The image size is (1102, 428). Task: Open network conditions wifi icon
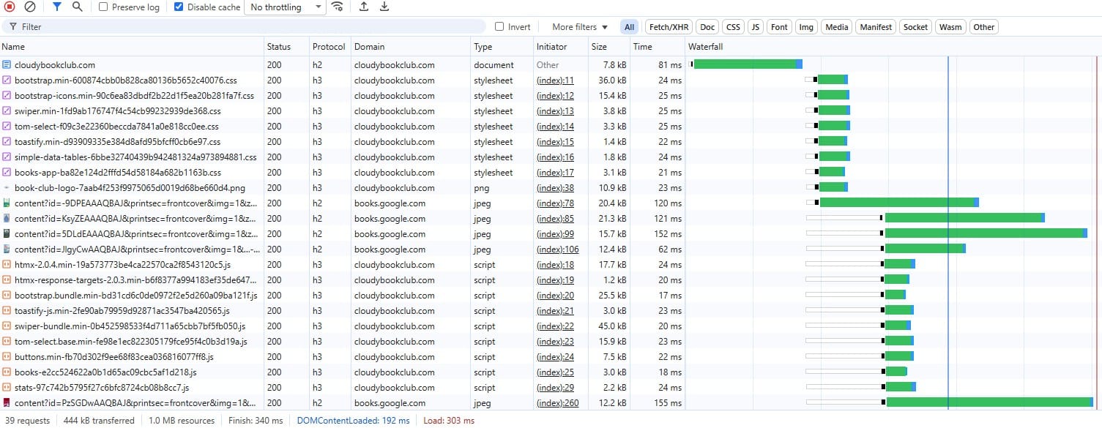pyautogui.click(x=337, y=7)
